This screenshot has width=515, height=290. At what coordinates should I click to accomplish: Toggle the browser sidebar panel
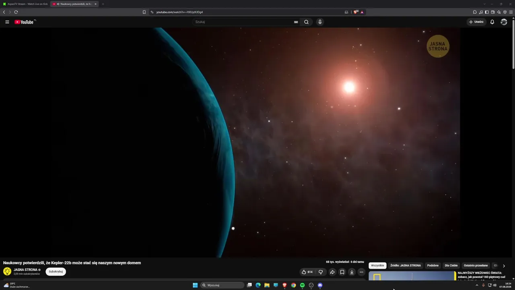point(487,12)
